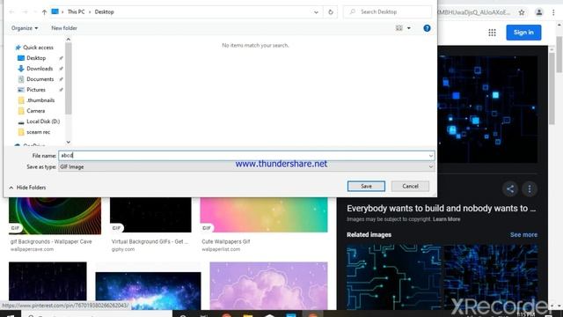Image resolution: width=563 pixels, height=317 pixels.
Task: Click This PC in the address breadcrumb
Action: (x=77, y=11)
